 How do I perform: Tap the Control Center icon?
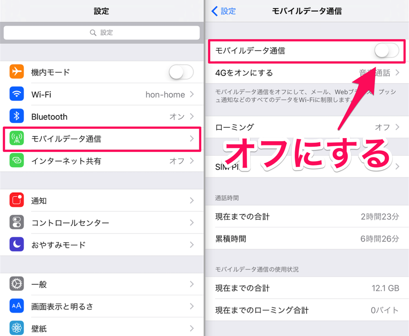(x=17, y=222)
